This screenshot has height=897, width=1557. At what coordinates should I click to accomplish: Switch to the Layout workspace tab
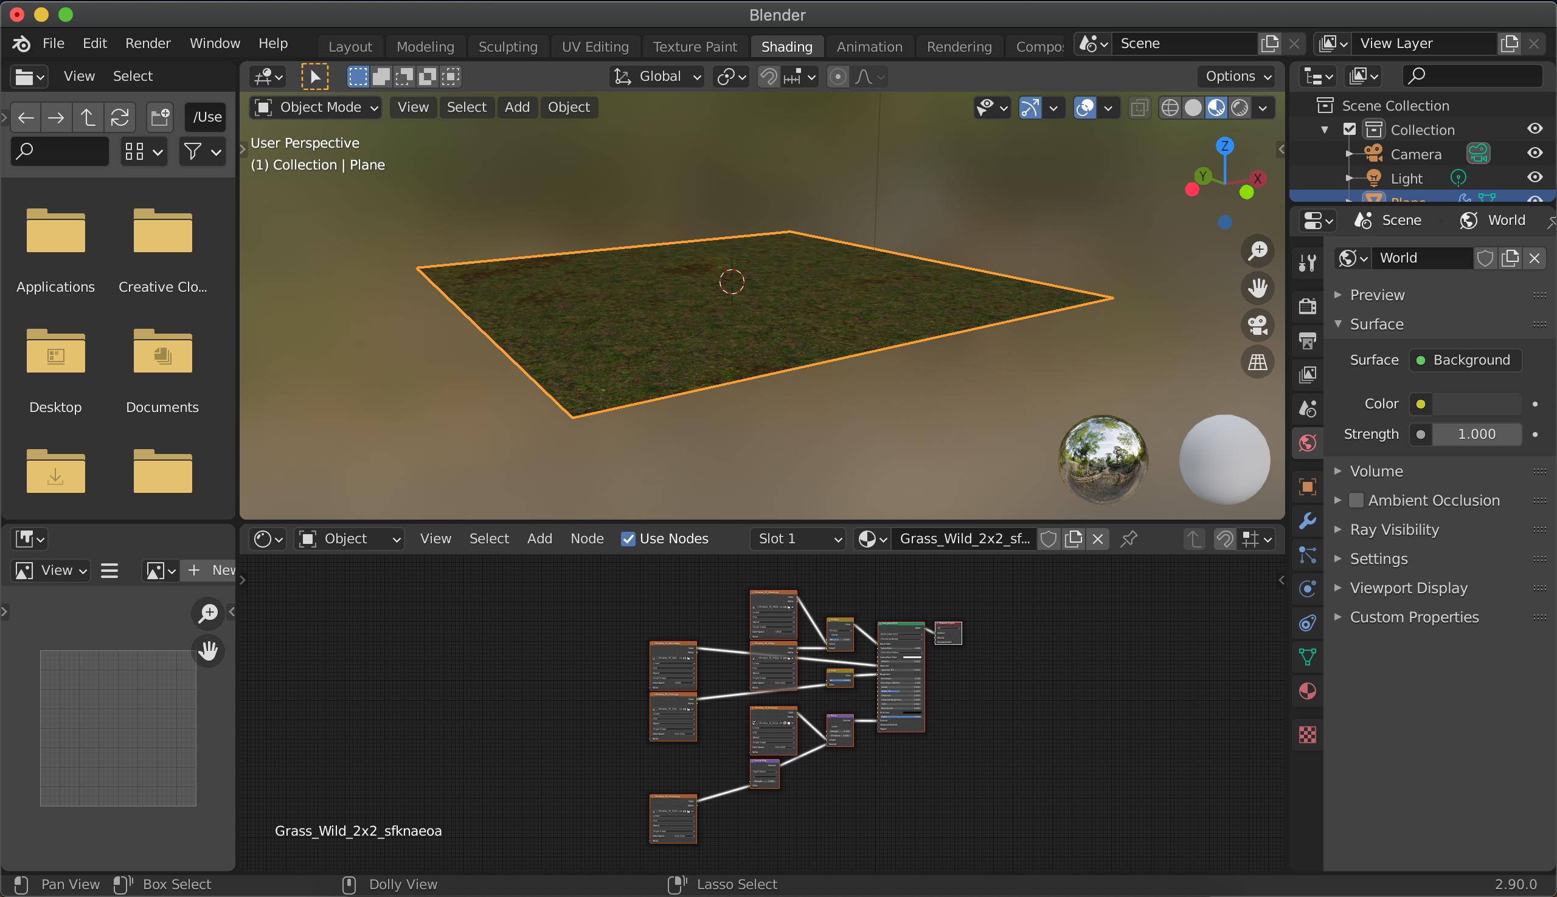[x=350, y=47]
